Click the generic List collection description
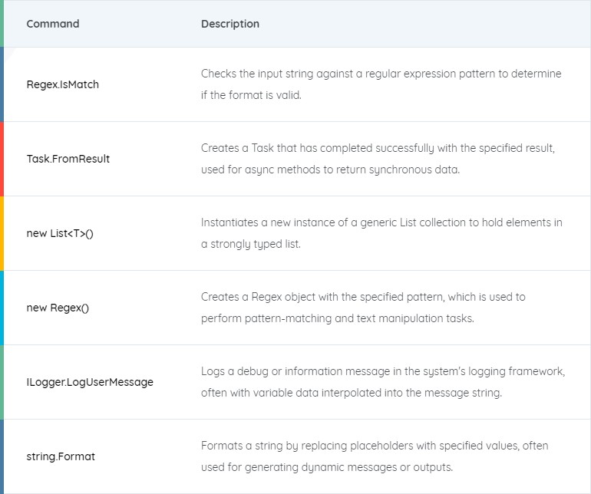591x494 pixels. coord(381,233)
